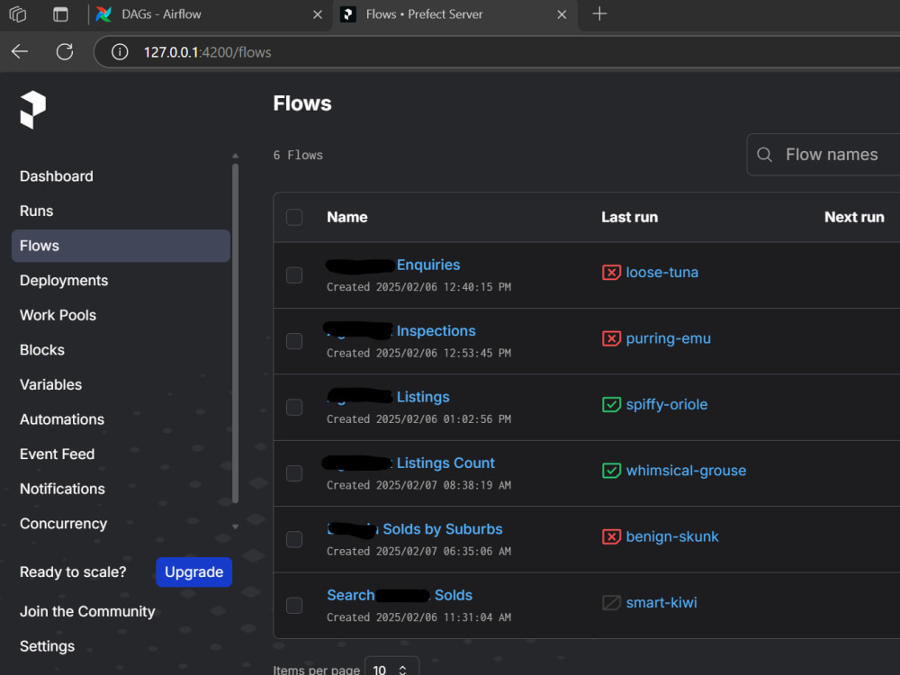Click completed status icon beside spiffy-oriole

click(x=611, y=404)
